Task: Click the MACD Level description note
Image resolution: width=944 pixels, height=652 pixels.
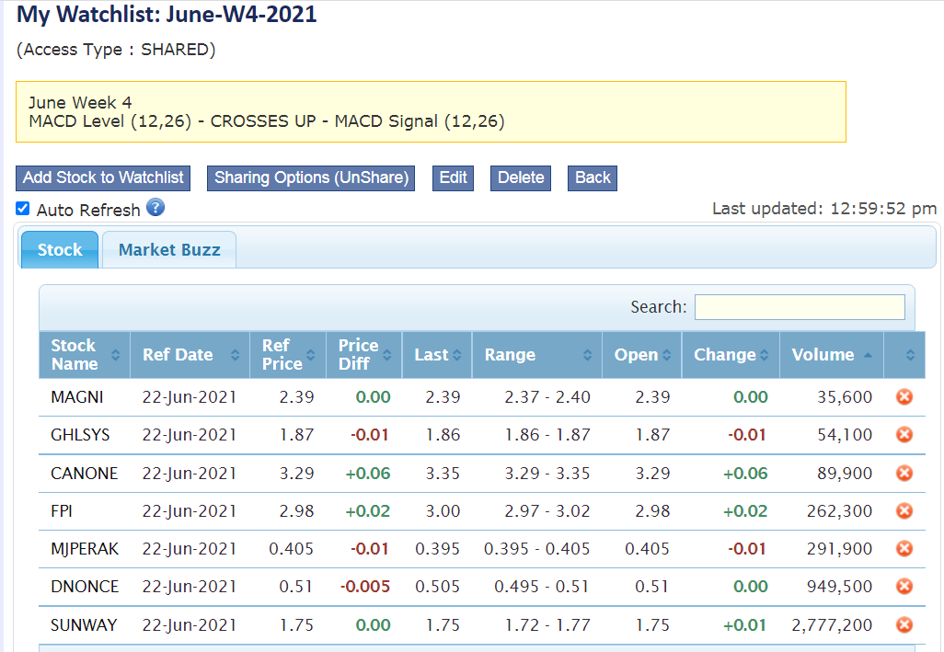Action: [267, 121]
